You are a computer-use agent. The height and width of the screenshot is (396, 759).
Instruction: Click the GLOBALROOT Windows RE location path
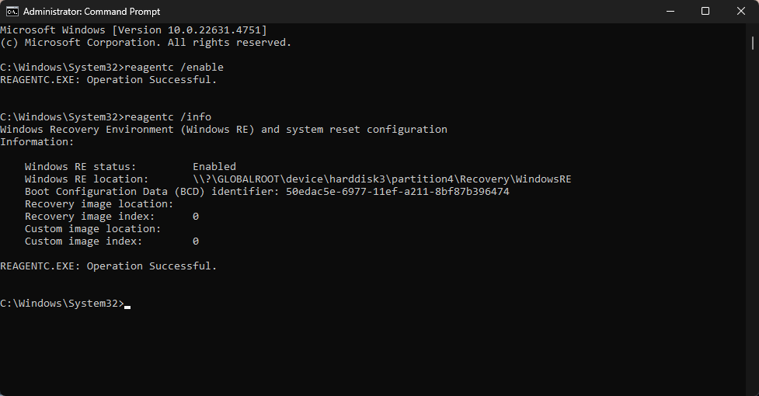[x=382, y=179]
